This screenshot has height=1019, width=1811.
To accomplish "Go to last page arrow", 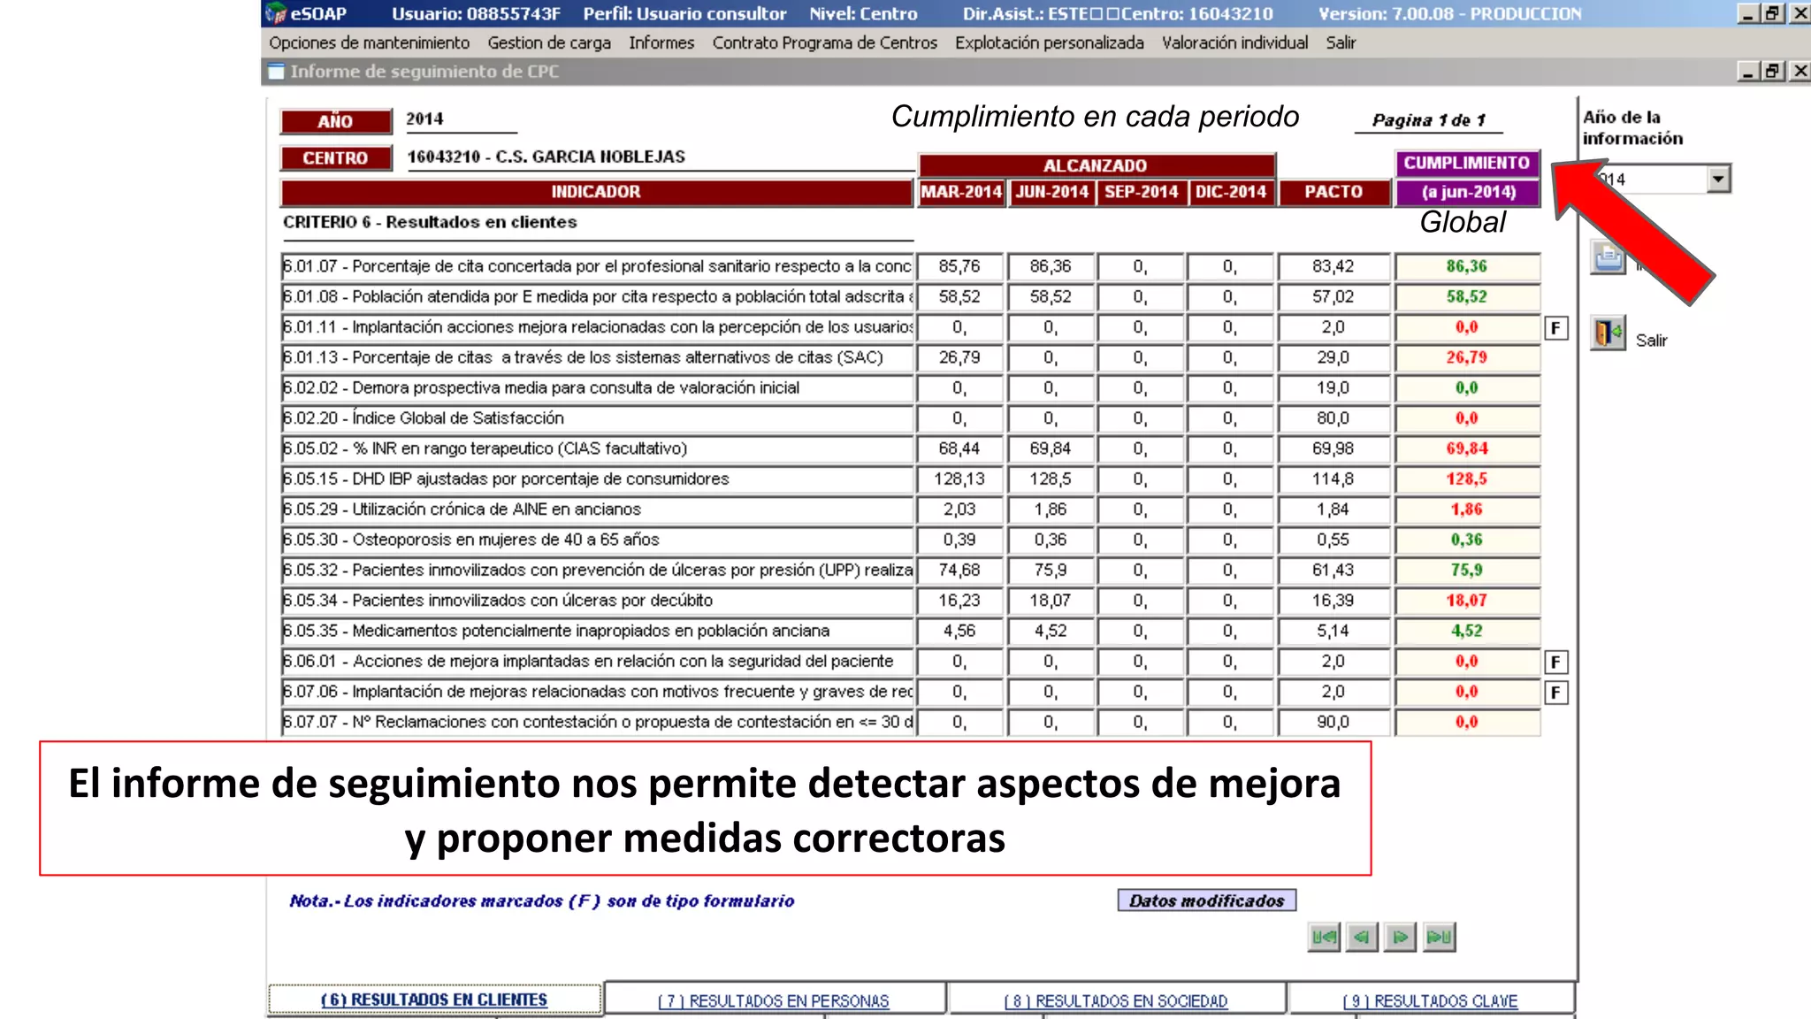I will click(x=1440, y=937).
